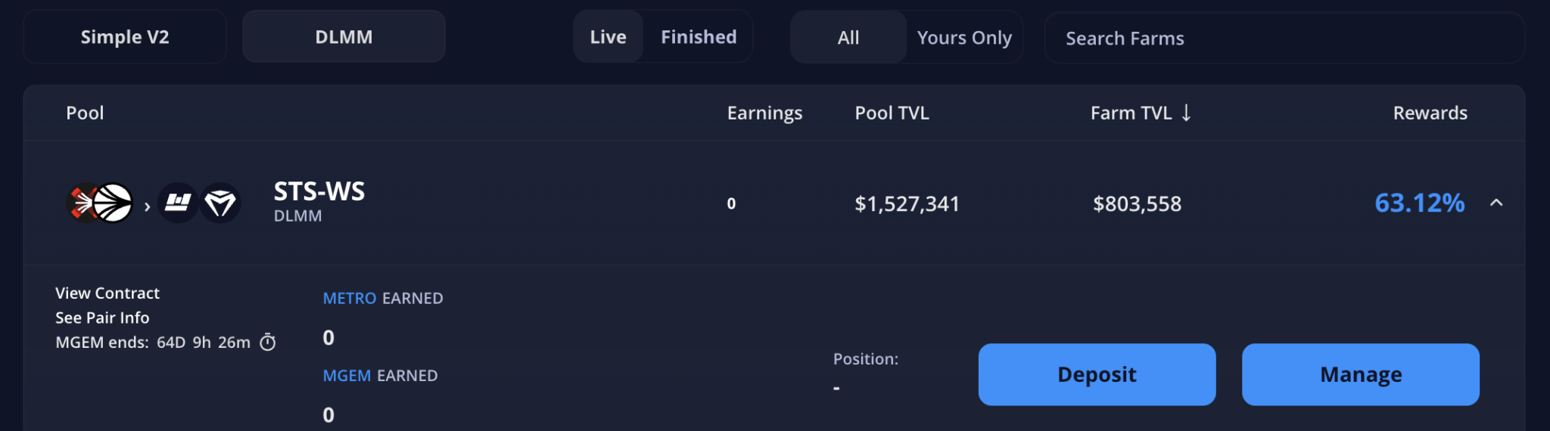Expand rewards via the 63.12% value
This screenshot has height=431, width=1550.
click(1419, 203)
